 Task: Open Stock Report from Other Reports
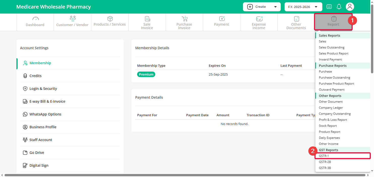328,126
